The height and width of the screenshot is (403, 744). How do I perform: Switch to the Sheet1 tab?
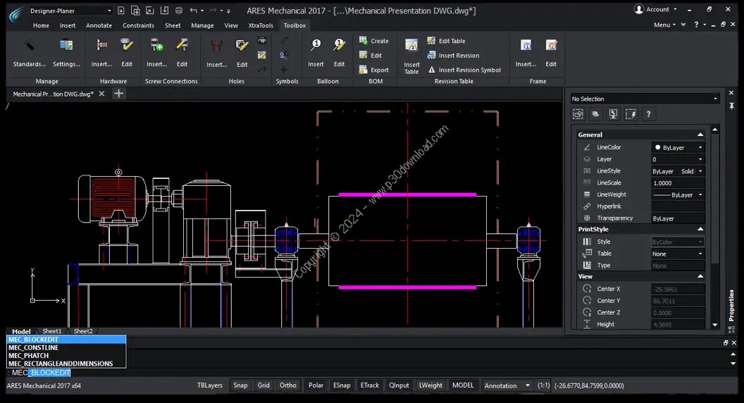point(51,331)
